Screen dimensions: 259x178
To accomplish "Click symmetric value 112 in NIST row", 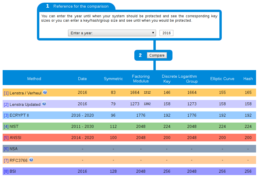I will [113, 126].
